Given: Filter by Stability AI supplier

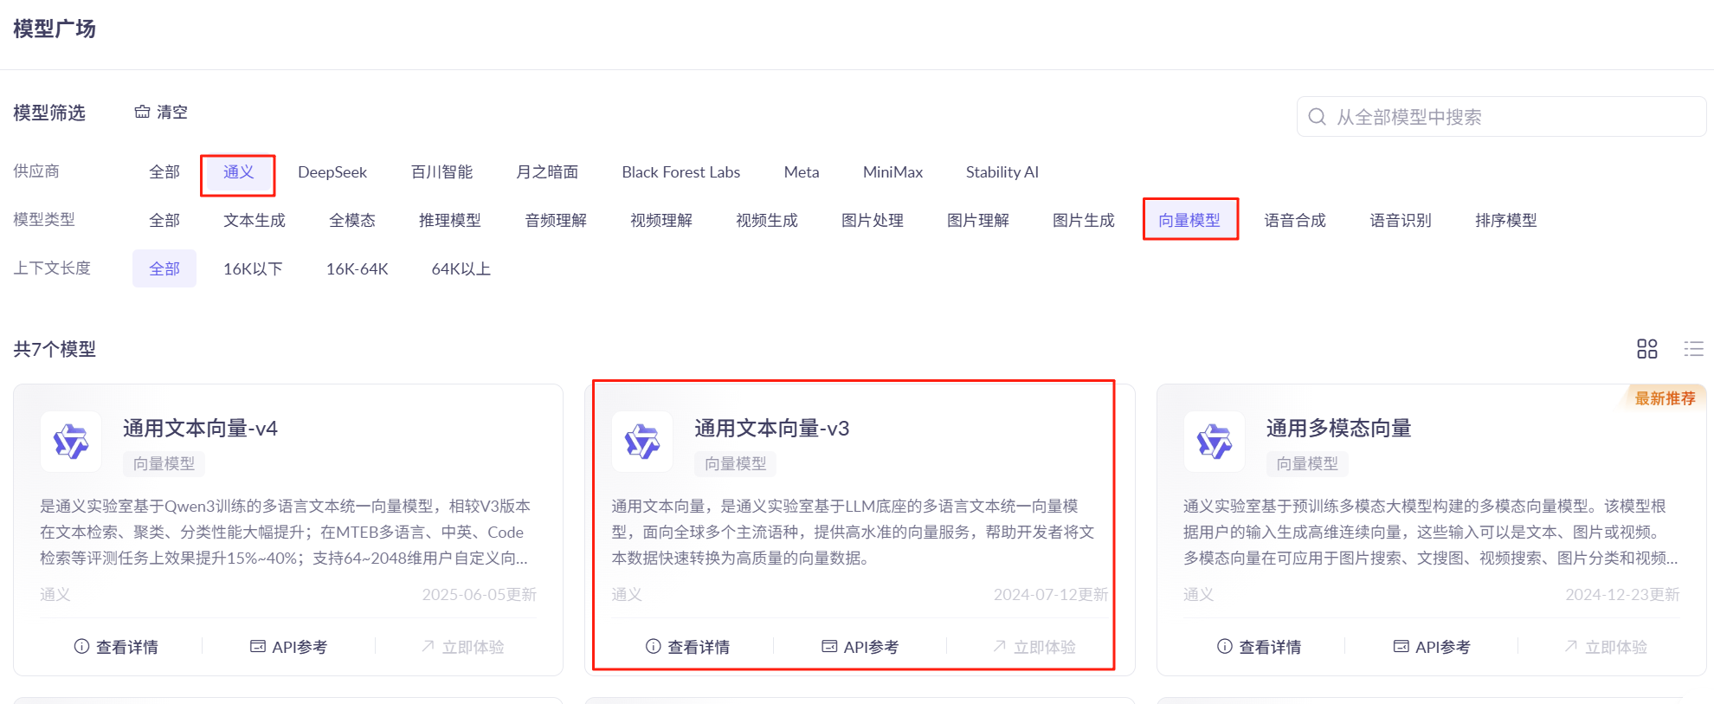Looking at the screenshot, I should coord(1002,171).
